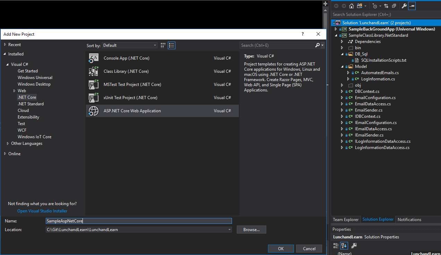The image size is (441, 255).
Task: Select LogInformationDataAccess.cs file
Action: [x=382, y=148]
